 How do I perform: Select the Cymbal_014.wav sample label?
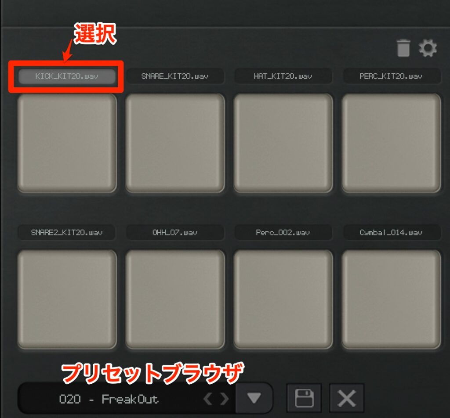click(x=391, y=233)
